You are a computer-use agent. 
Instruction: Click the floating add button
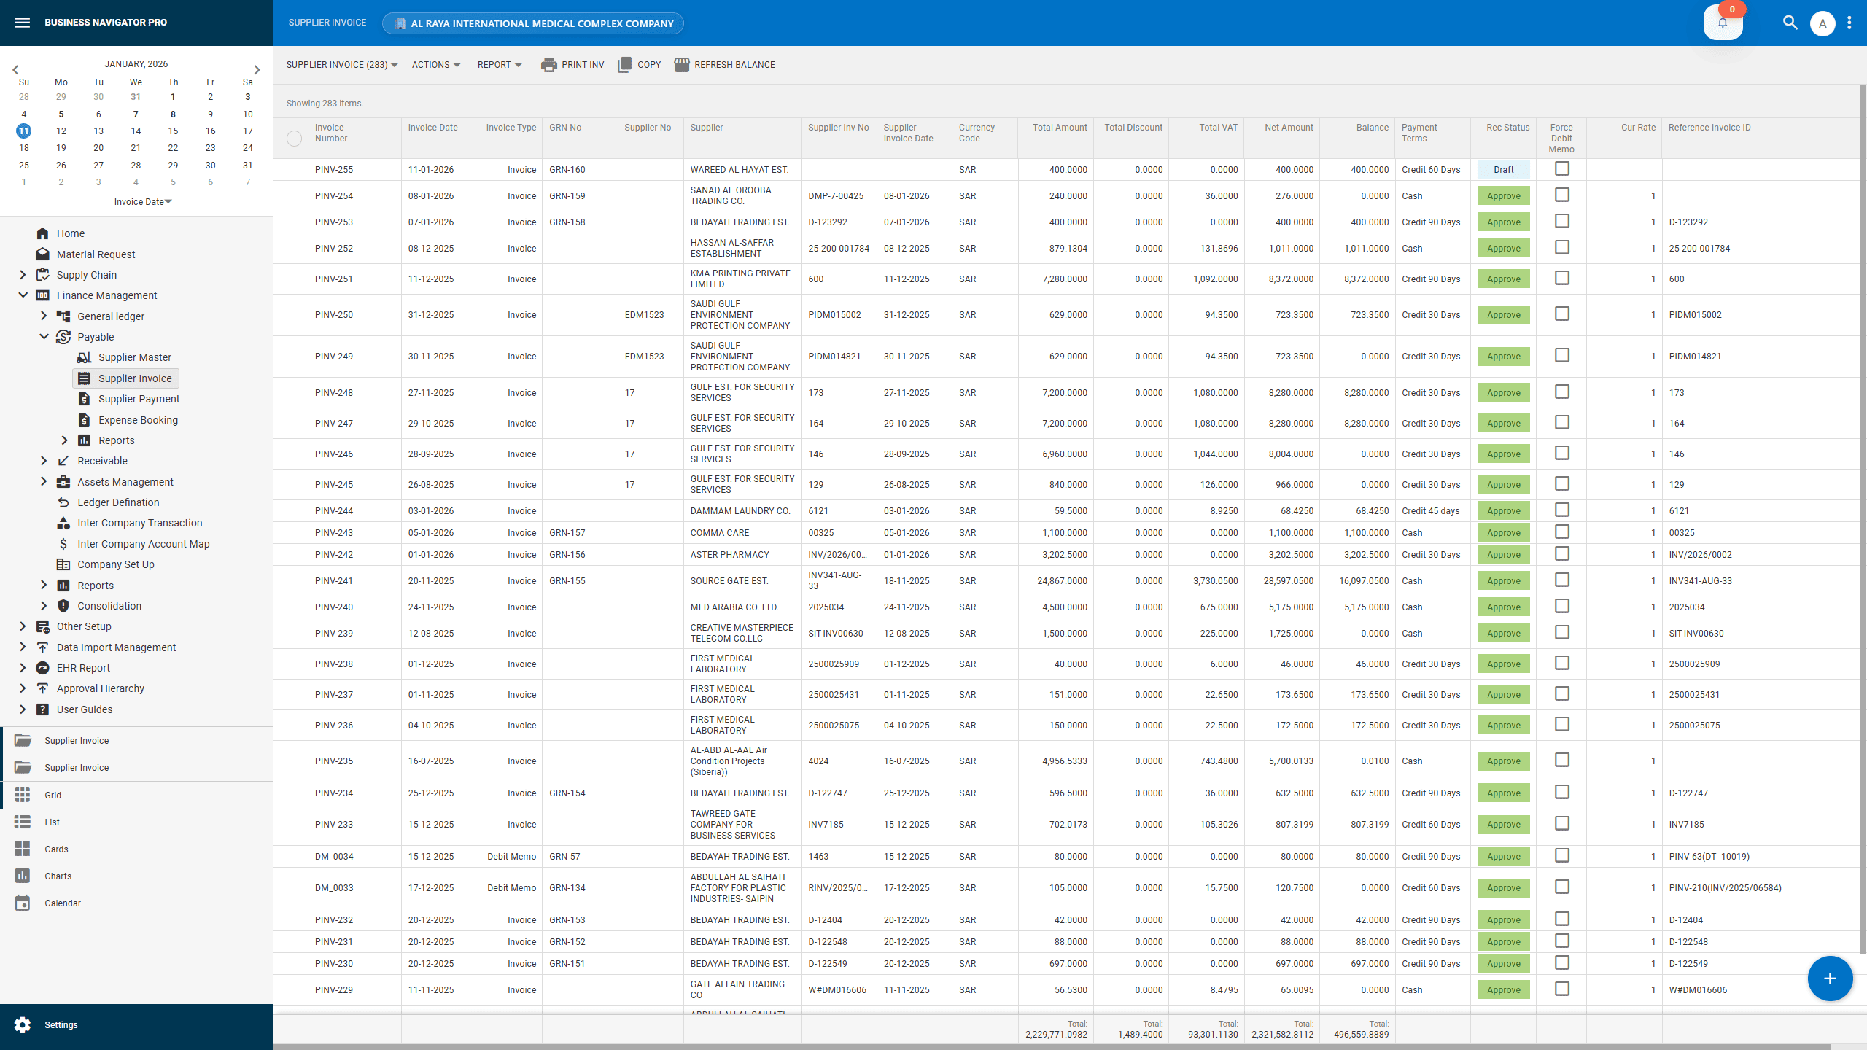pos(1830,979)
